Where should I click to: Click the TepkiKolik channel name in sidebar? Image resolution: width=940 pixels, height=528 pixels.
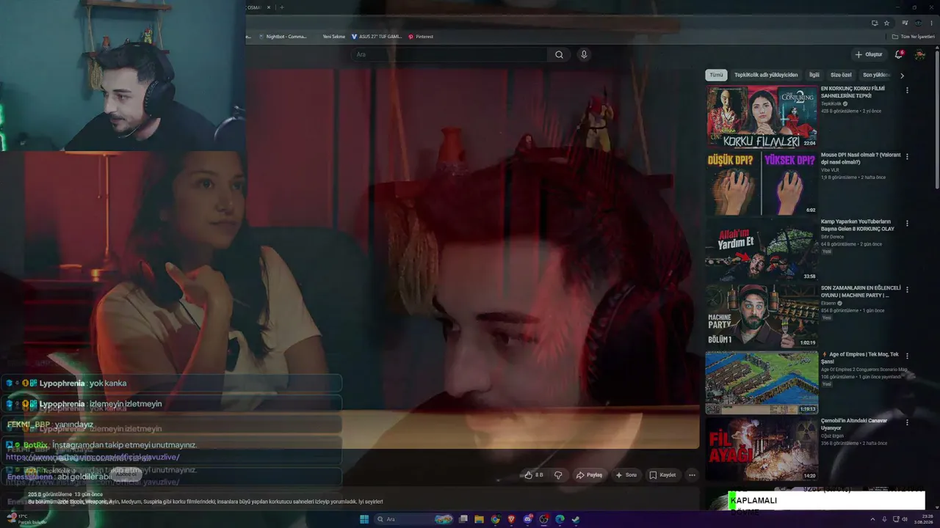coord(831,103)
